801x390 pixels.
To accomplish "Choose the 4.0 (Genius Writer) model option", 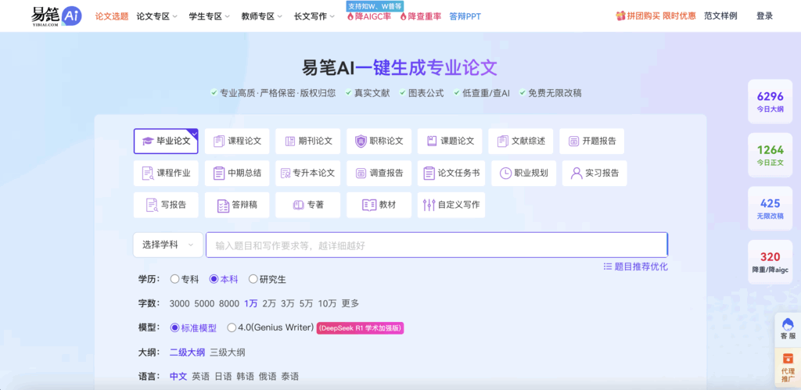I will click(x=232, y=328).
